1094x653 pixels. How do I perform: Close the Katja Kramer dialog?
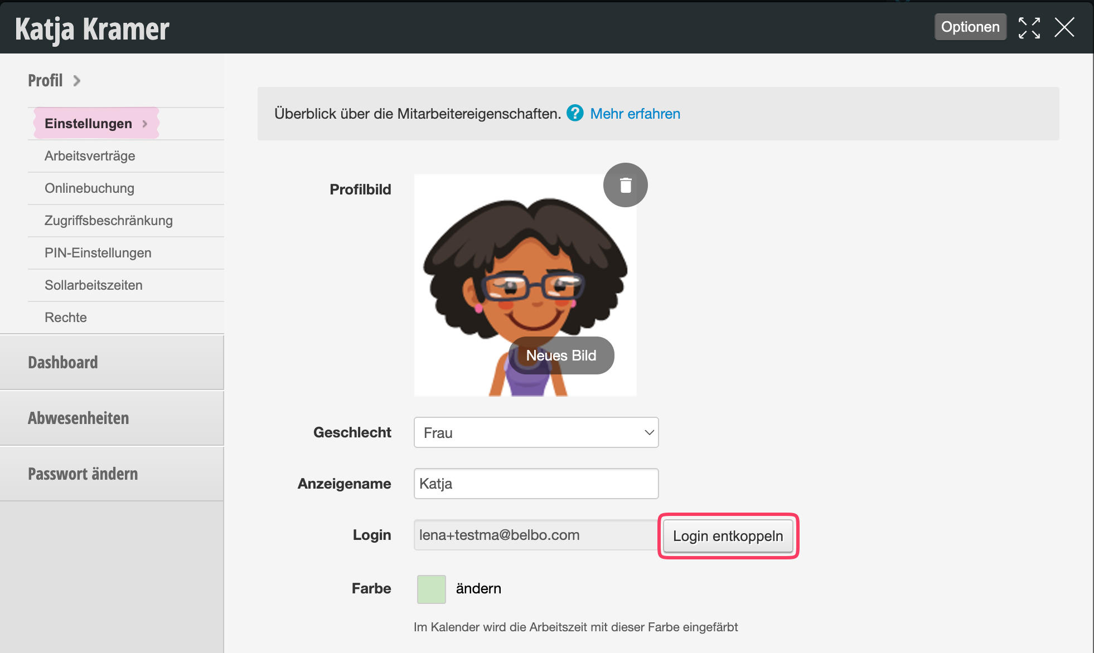pos(1064,27)
